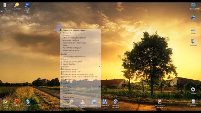Open the Internet globe desktop shortcut
Screen dimensions: 201x113
coord(27,103)
